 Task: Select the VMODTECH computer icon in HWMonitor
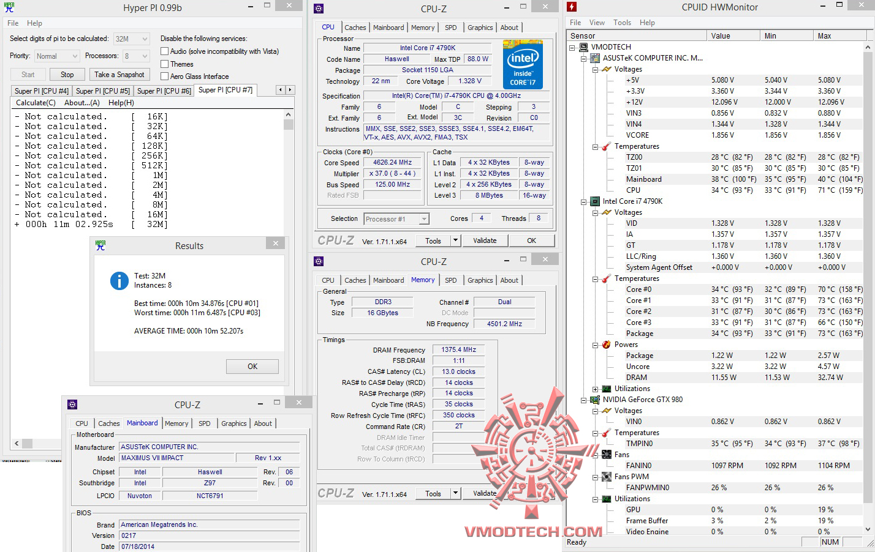tap(583, 47)
